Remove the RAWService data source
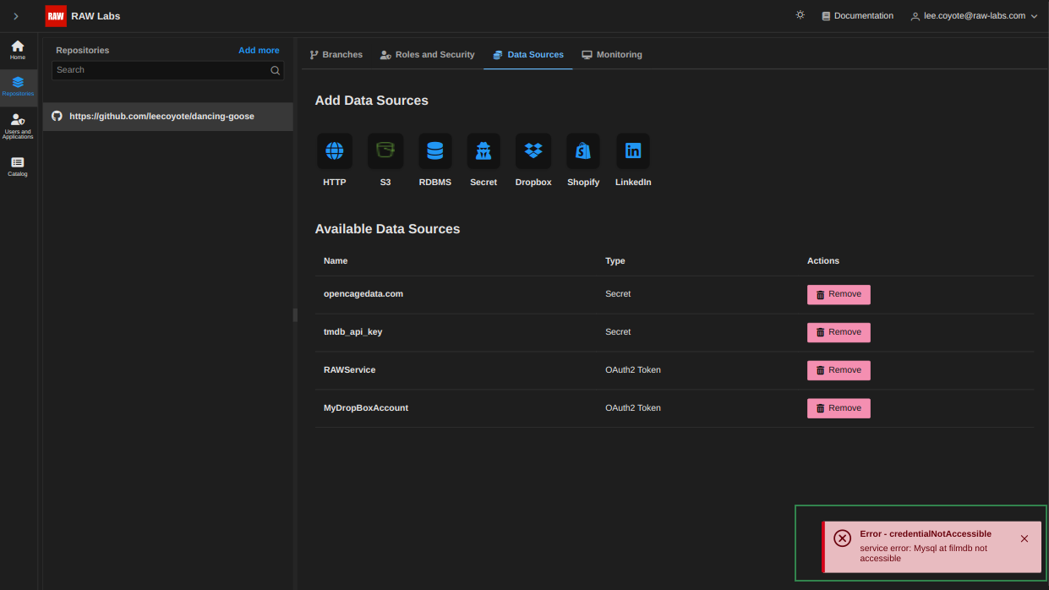Screen dimensions: 1049x590 tap(839, 371)
